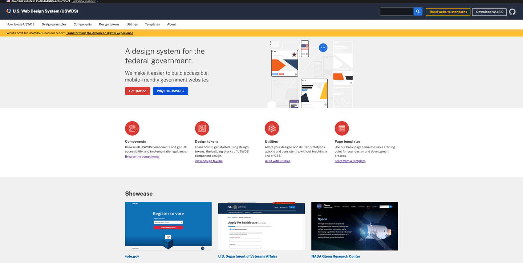Click the "A design system for the federal government." headline
Image resolution: width=523 pixels, height=263 pixels.
point(165,56)
